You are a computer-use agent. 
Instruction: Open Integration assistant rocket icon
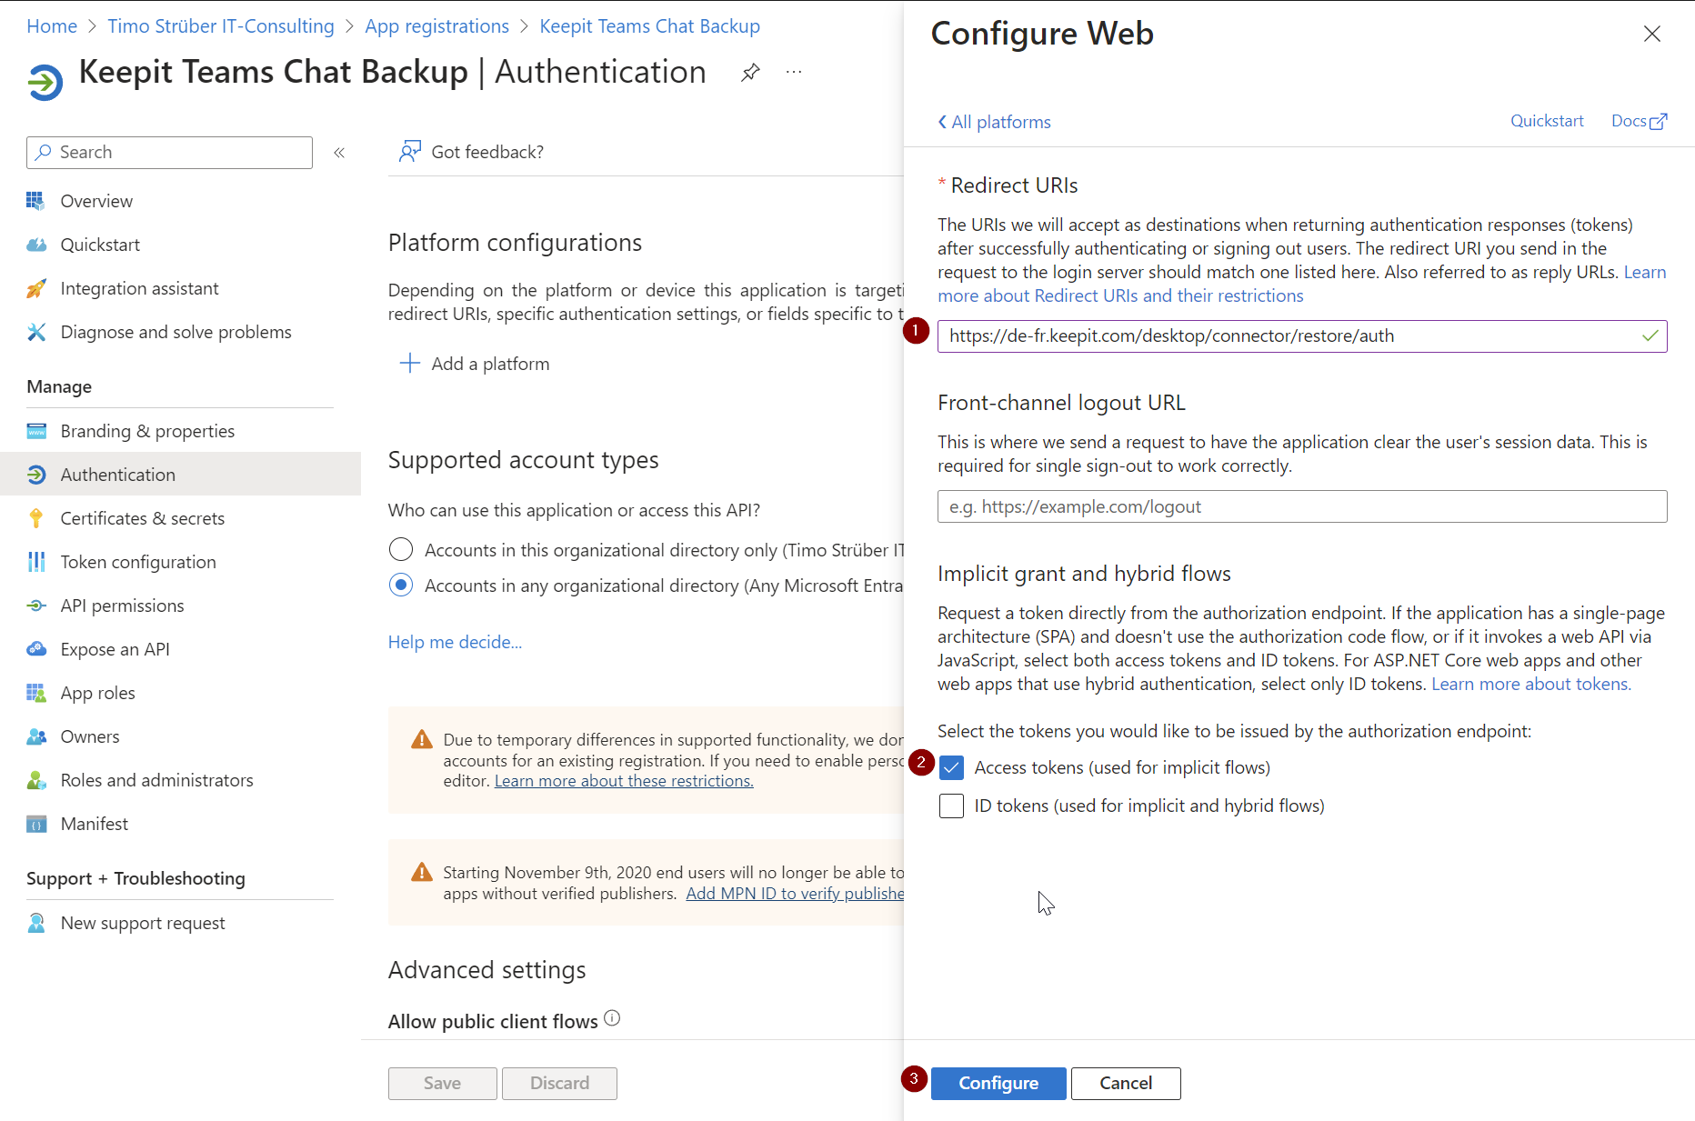pos(36,288)
